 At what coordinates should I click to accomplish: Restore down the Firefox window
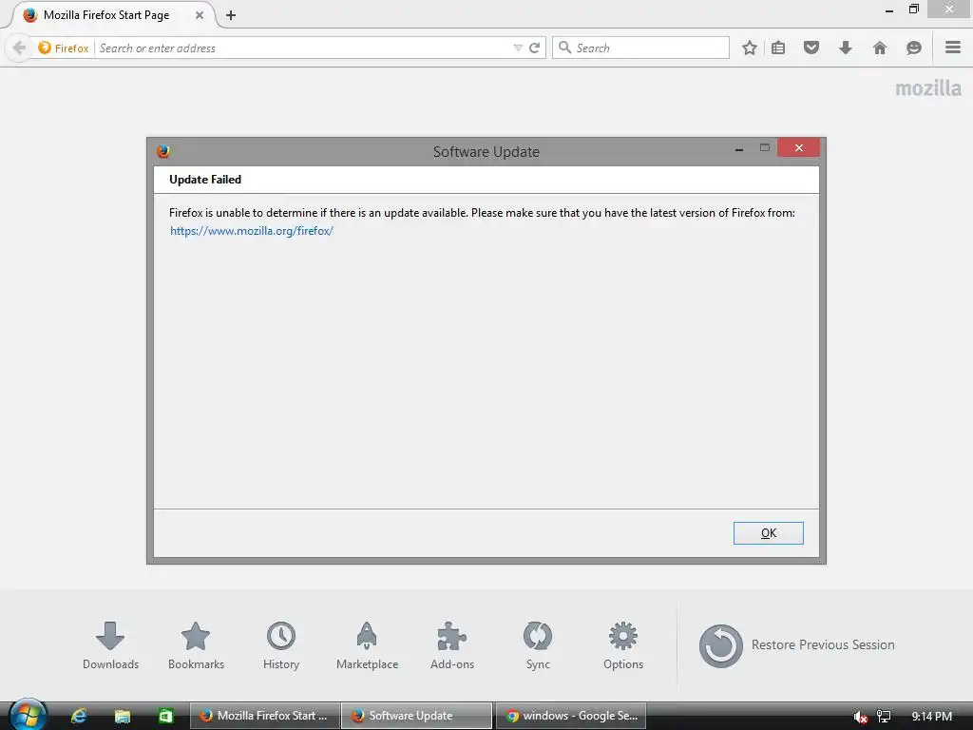coord(913,10)
